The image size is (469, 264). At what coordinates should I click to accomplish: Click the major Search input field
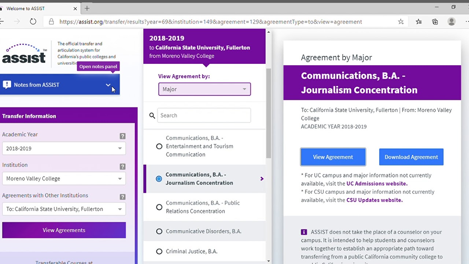pyautogui.click(x=204, y=115)
